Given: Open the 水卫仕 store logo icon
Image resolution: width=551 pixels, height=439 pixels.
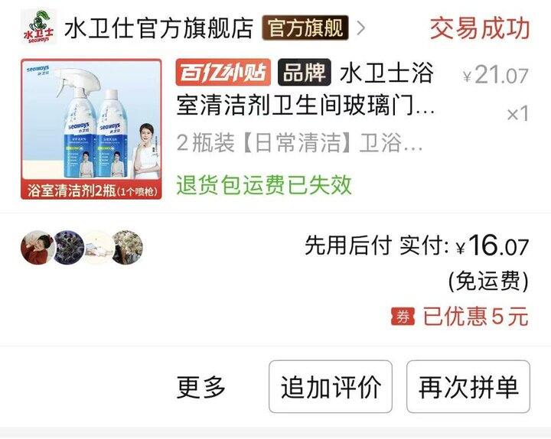Looking at the screenshot, I should (x=39, y=27).
